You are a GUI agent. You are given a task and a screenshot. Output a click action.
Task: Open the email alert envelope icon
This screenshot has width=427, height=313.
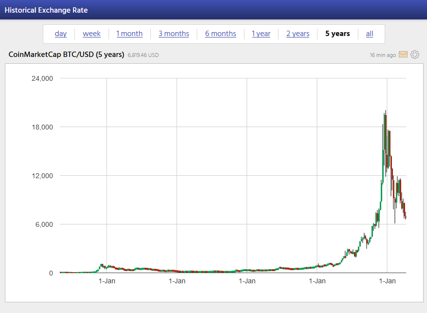[x=403, y=55]
